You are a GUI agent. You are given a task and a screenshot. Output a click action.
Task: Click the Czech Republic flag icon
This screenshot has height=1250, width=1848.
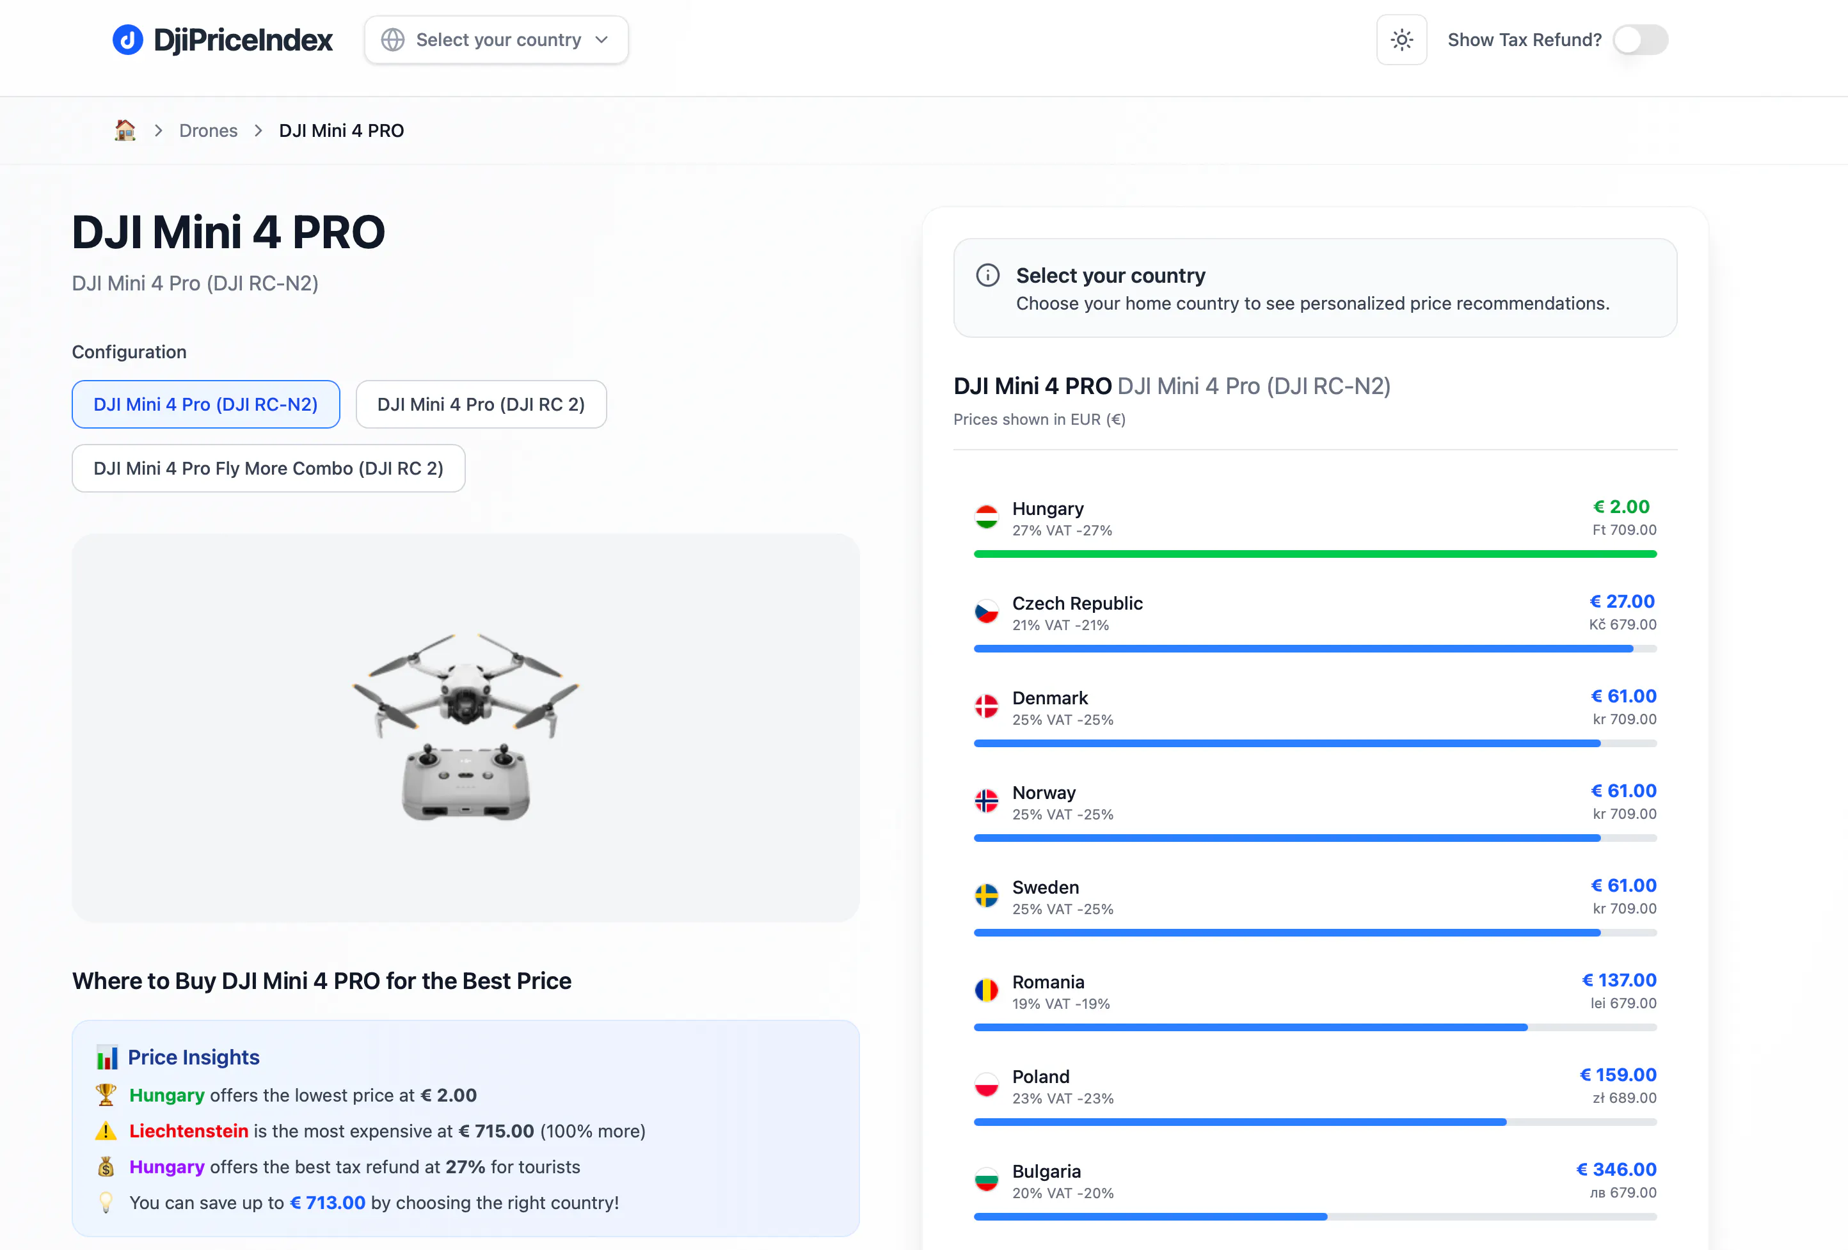987,612
